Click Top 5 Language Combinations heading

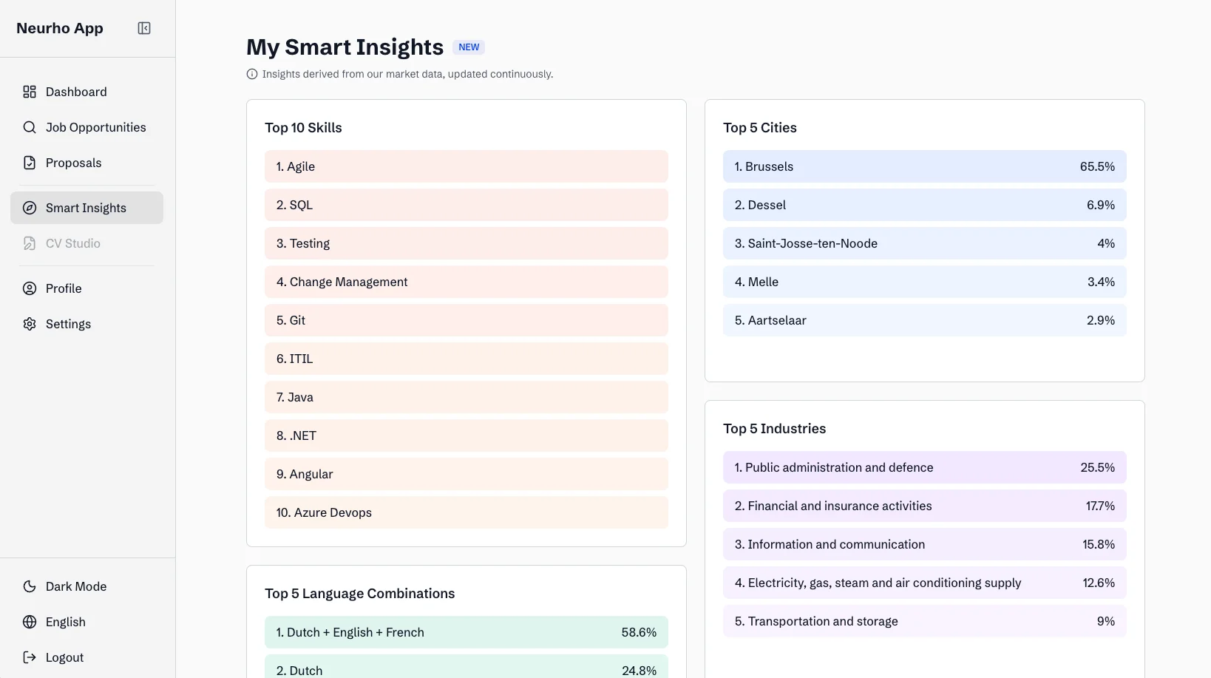360,593
